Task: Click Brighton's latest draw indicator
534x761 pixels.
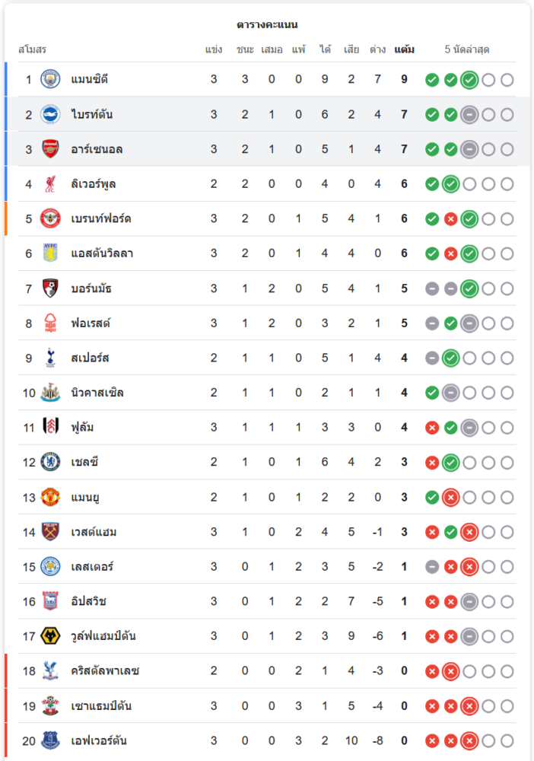Action: (469, 115)
